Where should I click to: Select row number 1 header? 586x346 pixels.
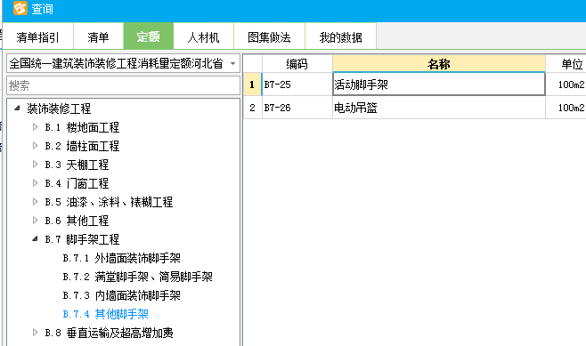point(252,84)
